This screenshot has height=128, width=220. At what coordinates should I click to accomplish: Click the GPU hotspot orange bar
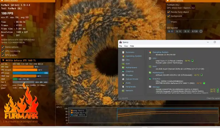point(25,70)
